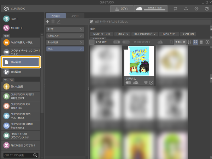212x159 pixels.
Task: Expand the filter tags area down arrow
Action: pos(211,37)
